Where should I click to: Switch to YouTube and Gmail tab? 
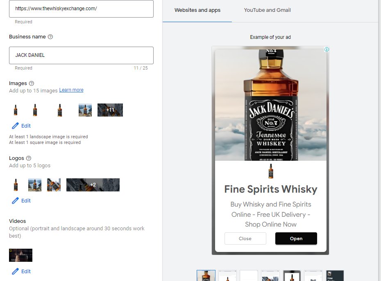coord(267,10)
